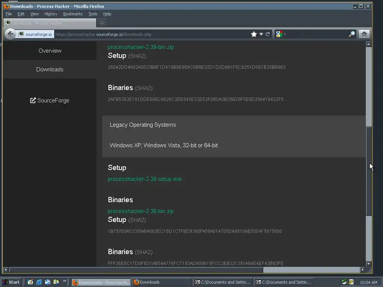Click the 2.39 Setup SHA2 hash starting 28042DD4
Viewport: 383px width, 287px height.
[x=196, y=67]
